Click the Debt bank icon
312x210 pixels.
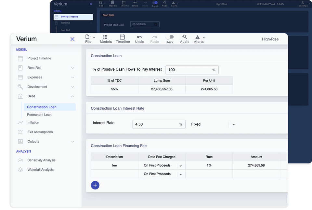[20, 96]
